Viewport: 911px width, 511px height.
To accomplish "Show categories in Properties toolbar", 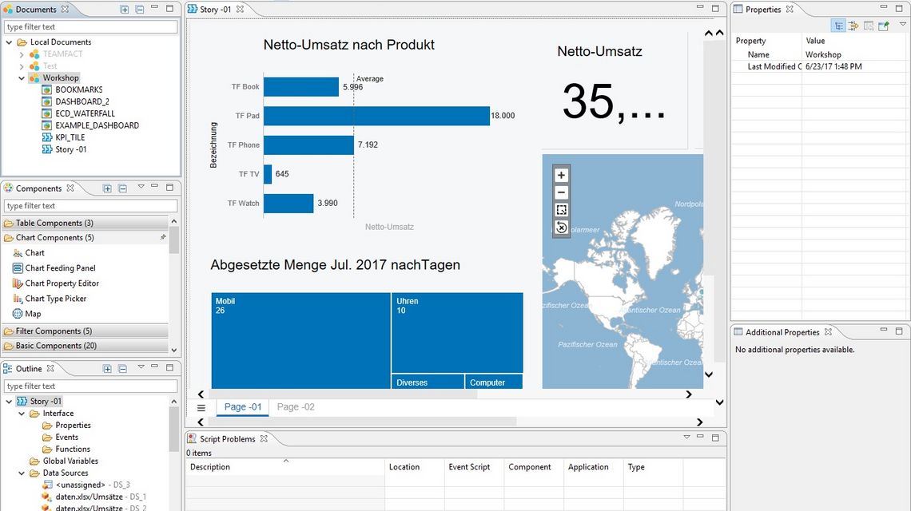I will [838, 26].
